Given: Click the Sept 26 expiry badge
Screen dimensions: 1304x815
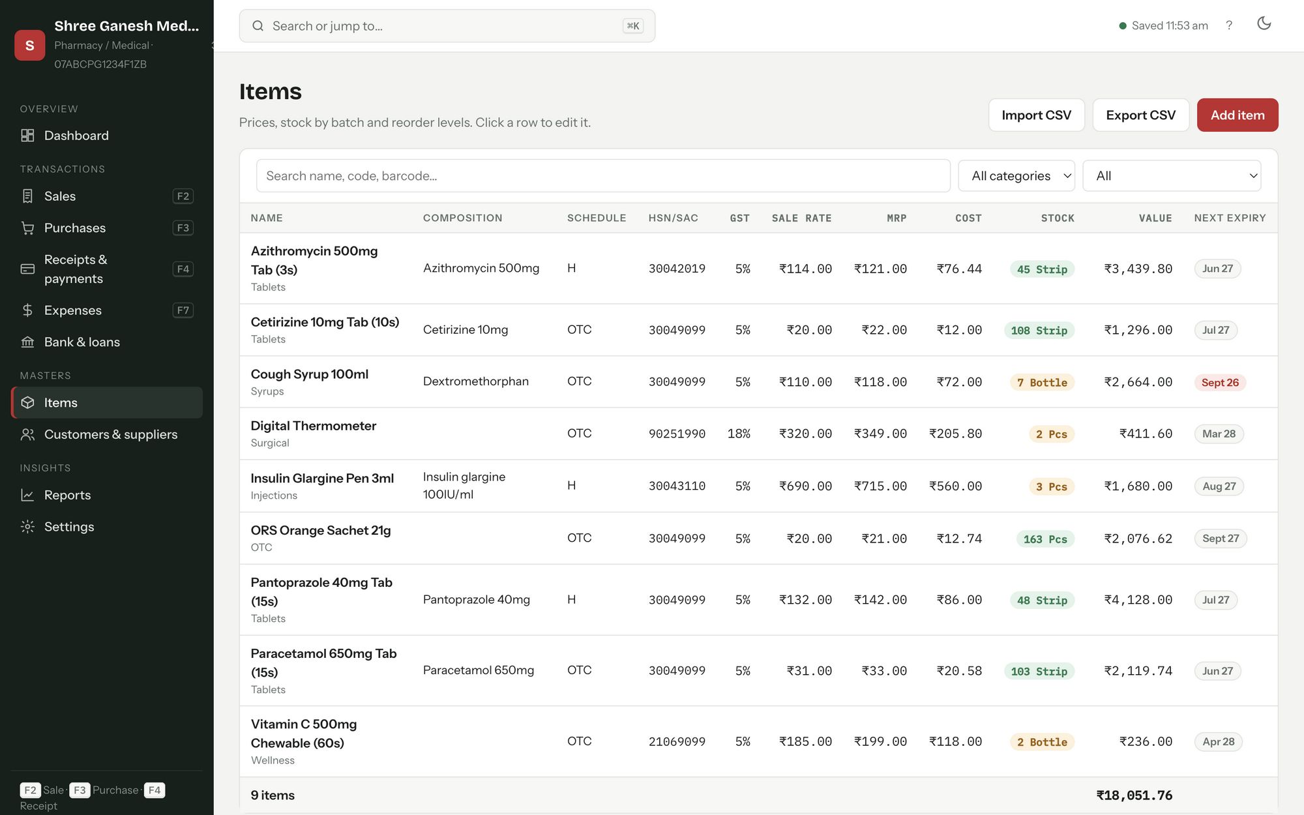Looking at the screenshot, I should [1220, 383].
